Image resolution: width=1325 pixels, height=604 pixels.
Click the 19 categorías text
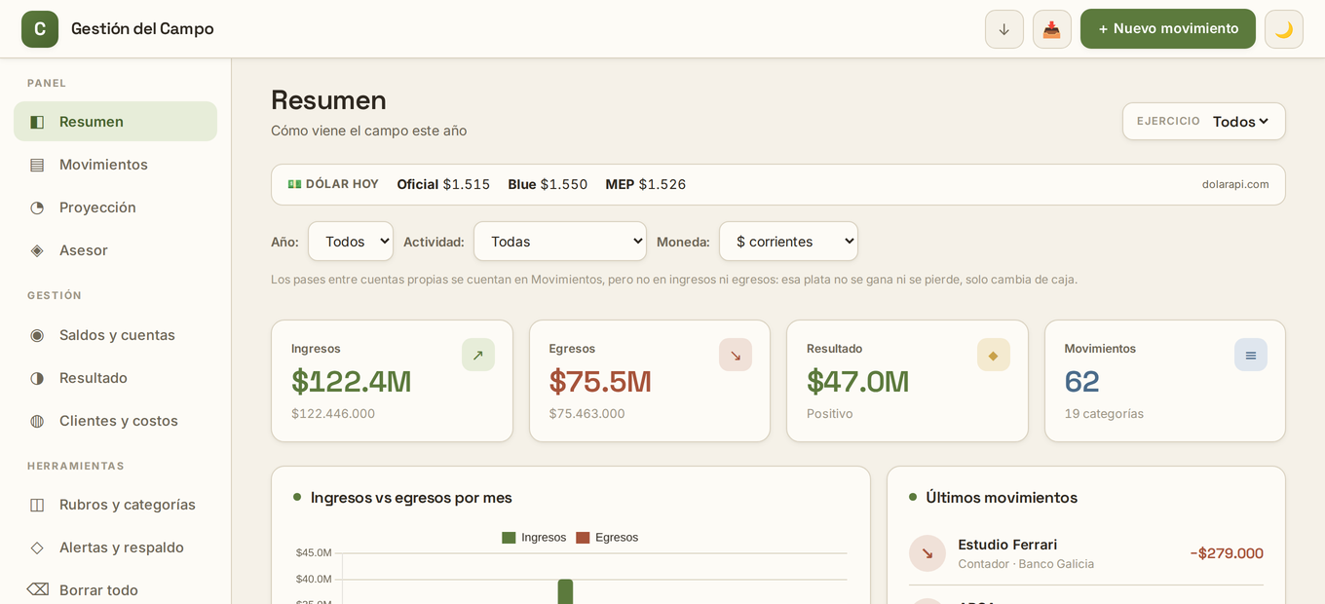point(1104,413)
